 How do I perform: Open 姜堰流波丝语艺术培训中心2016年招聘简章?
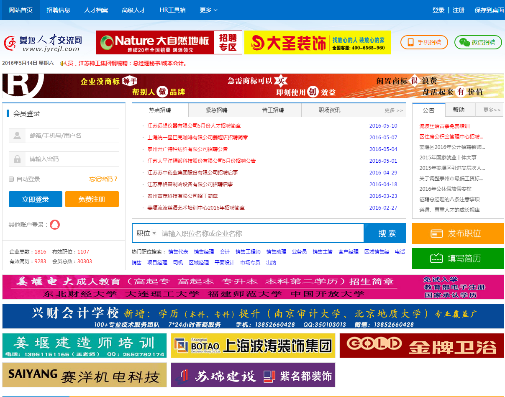[x=196, y=208]
